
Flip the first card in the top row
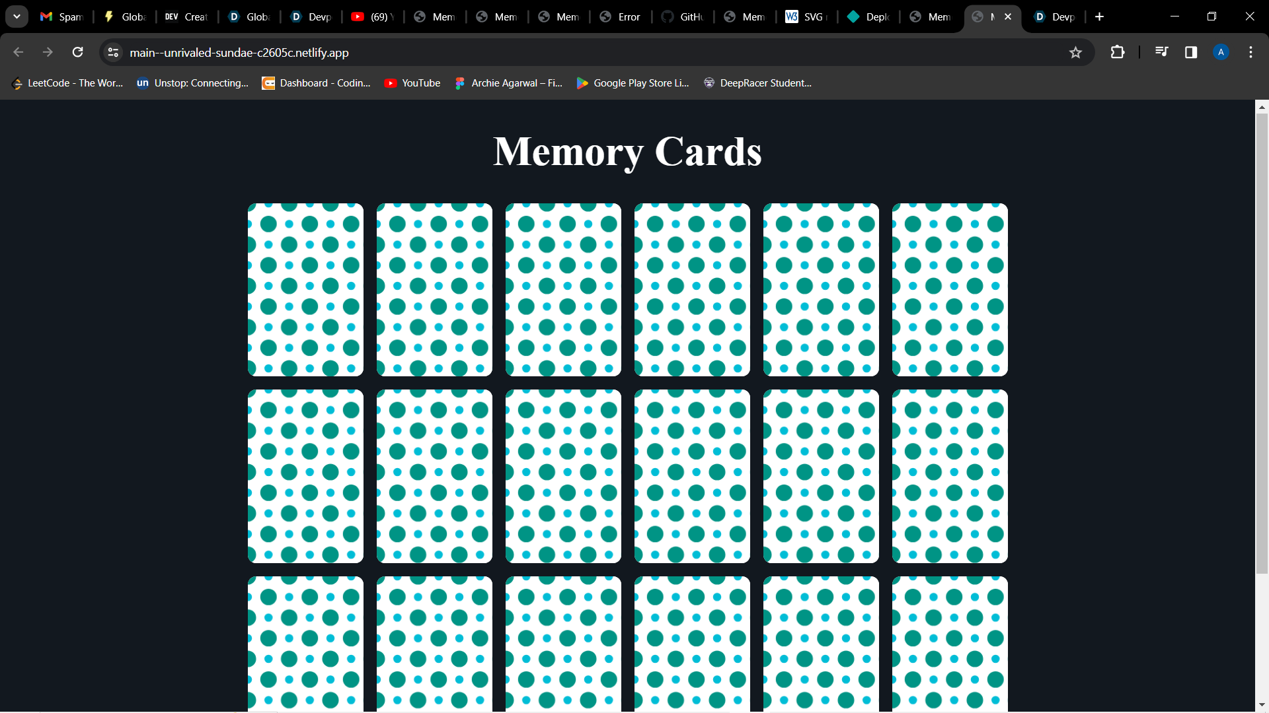(305, 290)
